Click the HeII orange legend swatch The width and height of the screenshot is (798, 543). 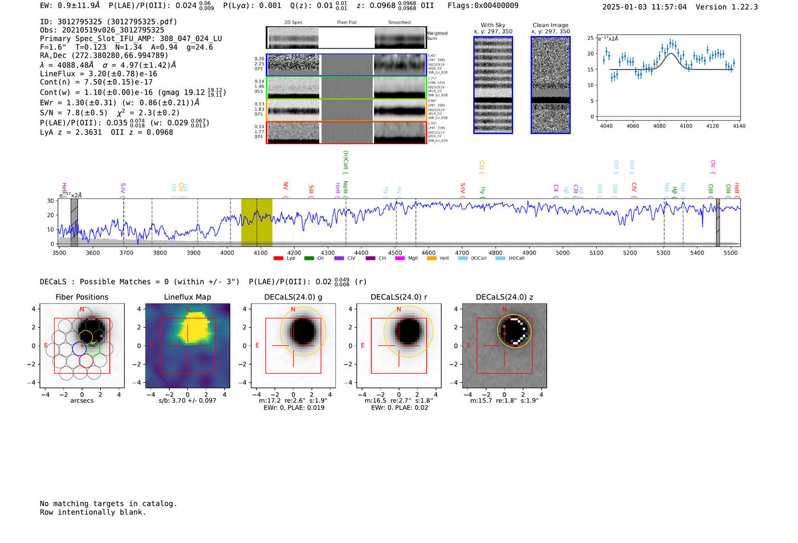(431, 258)
